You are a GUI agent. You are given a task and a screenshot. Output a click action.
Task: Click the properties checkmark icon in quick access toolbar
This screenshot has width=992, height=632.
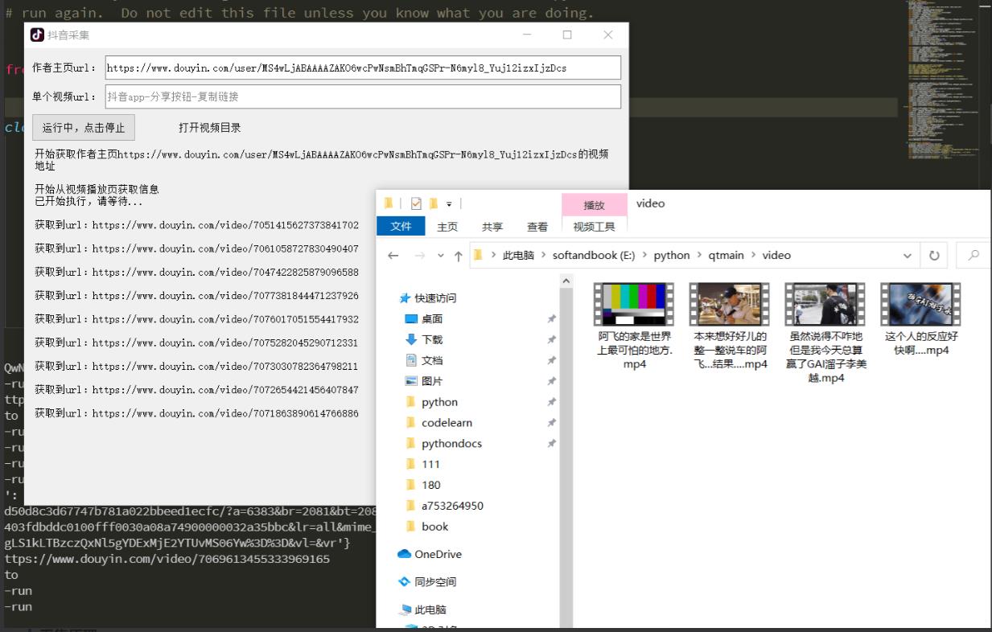pyautogui.click(x=416, y=203)
